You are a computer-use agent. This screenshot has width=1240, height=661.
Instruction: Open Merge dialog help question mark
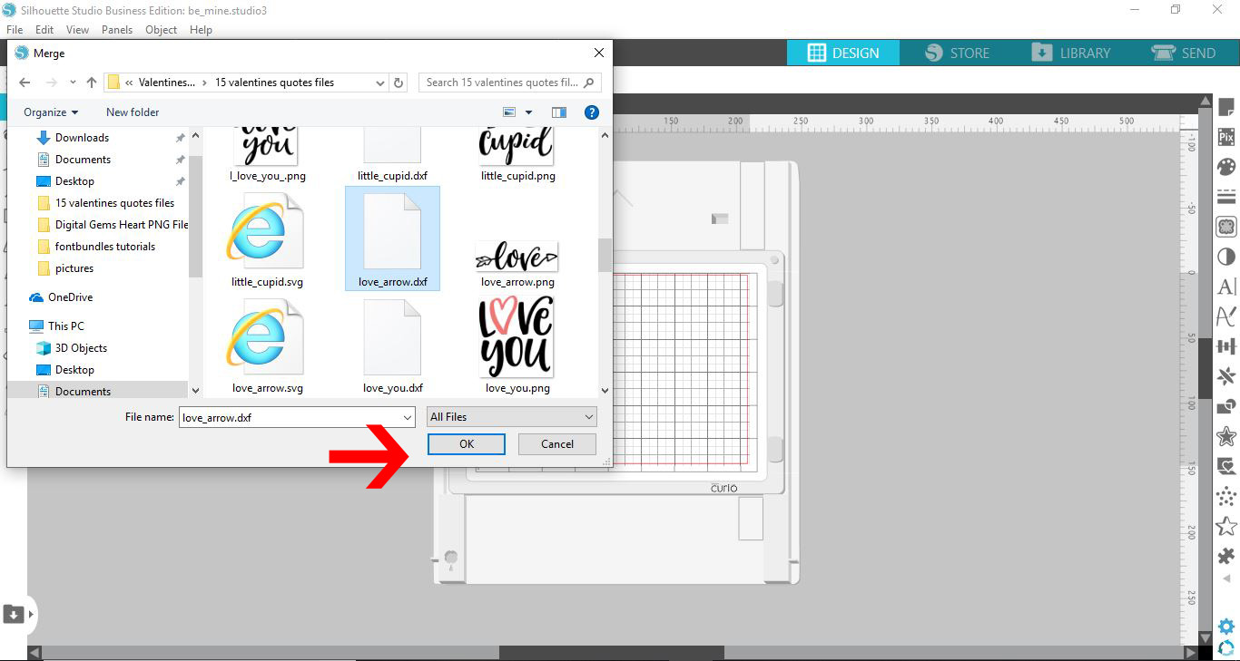click(592, 112)
